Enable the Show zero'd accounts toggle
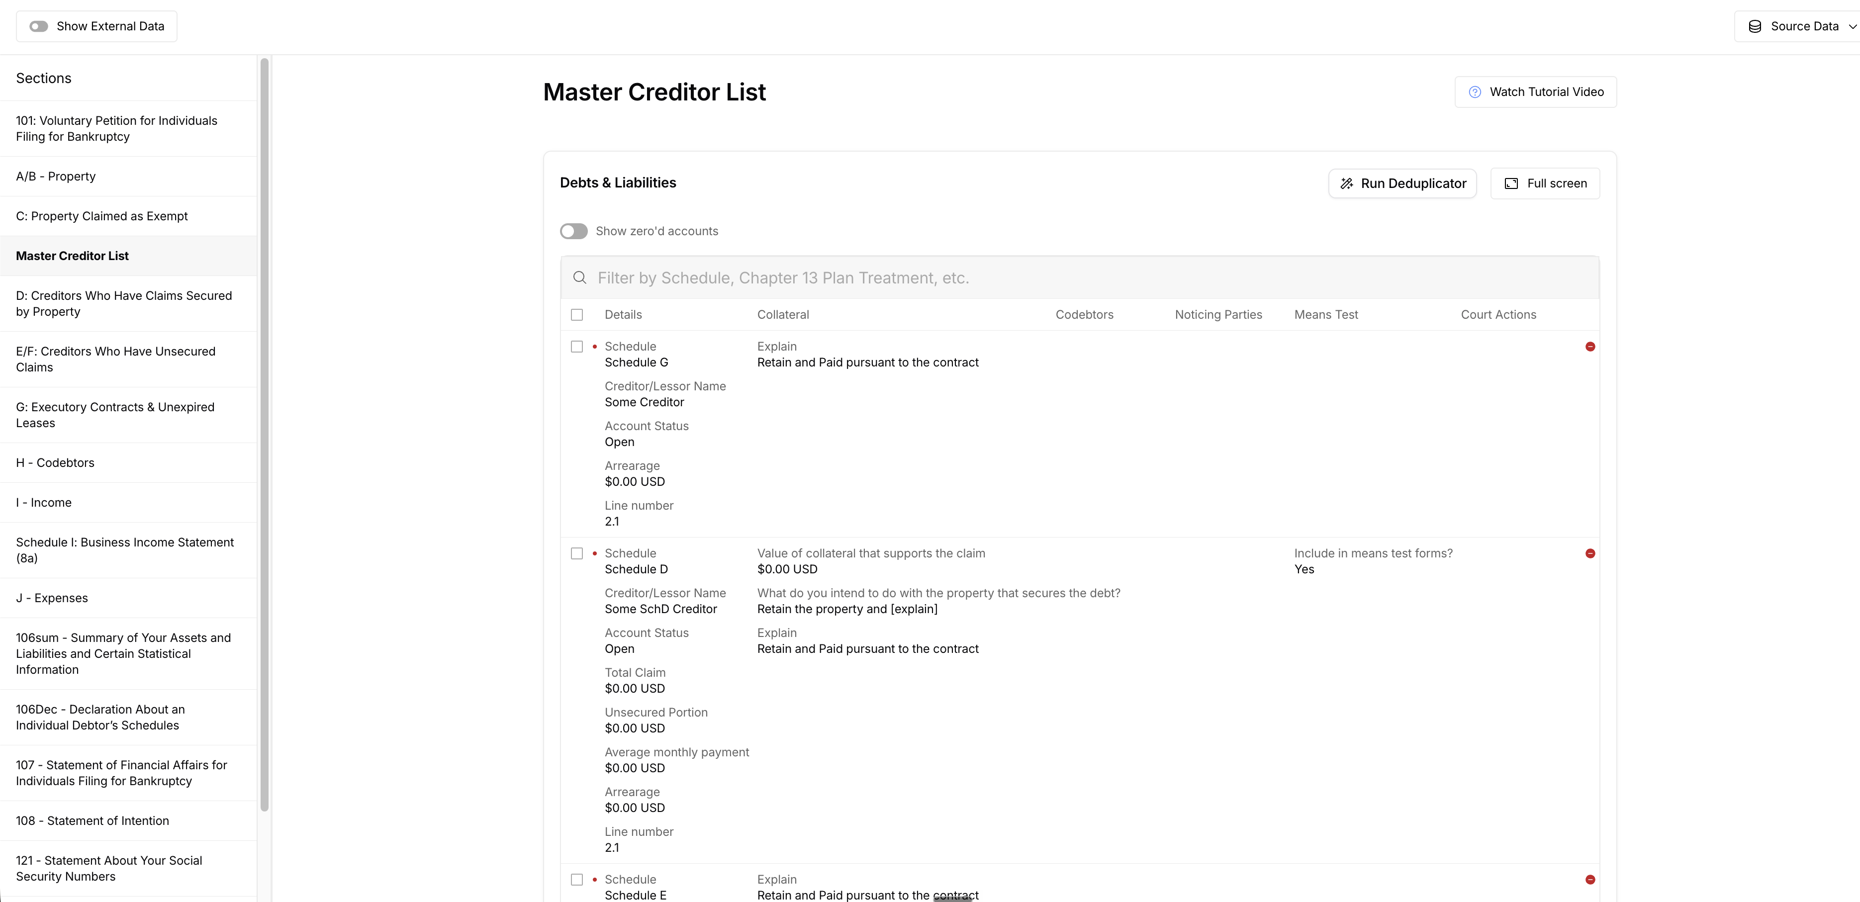The height and width of the screenshot is (902, 1860). (573, 231)
